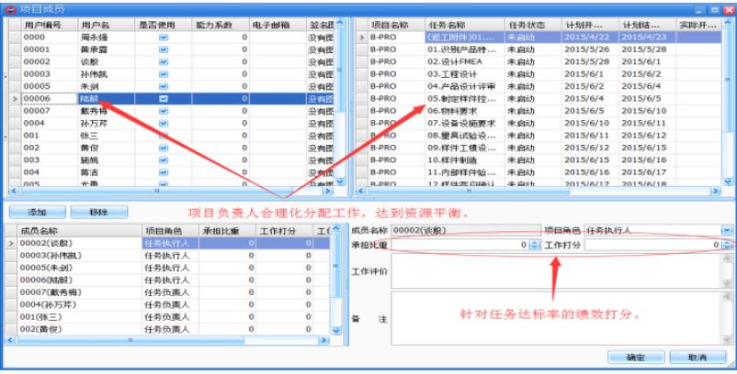Toggle 是否使用 checkbox for user 00006
This screenshot has width=737, height=374.
(163, 98)
